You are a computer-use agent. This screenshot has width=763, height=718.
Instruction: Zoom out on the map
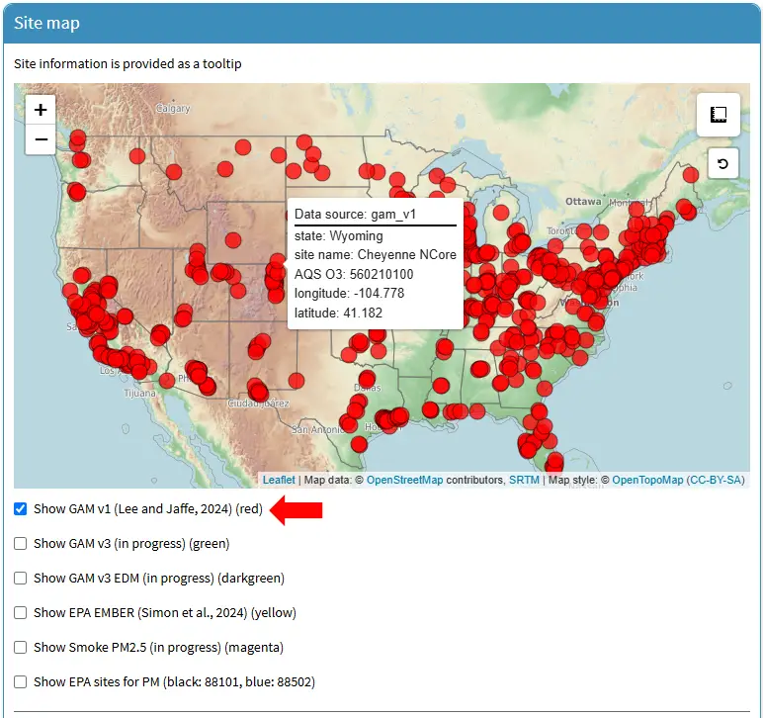click(41, 139)
